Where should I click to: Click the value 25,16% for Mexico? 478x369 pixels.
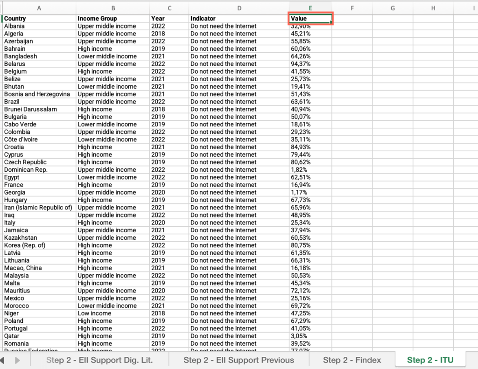[310, 298]
